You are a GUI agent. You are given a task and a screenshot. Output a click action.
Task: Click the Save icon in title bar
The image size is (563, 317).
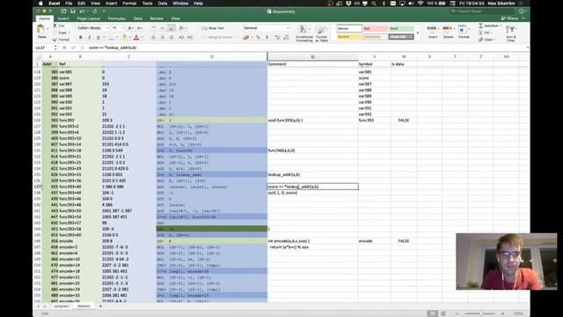point(73,11)
